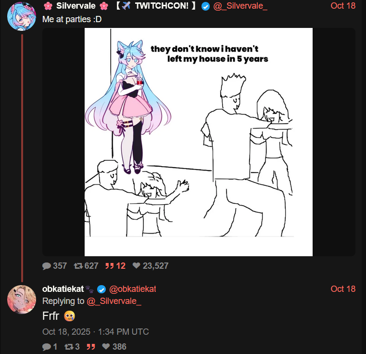Click the quote icon on obkatiekat's reply
This screenshot has width=366, height=354.
point(91,346)
